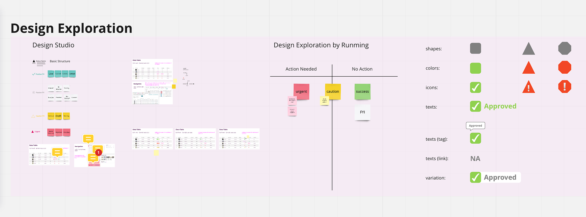Open the comment bubble on the Data Table card
The image size is (586, 217).
57,152
